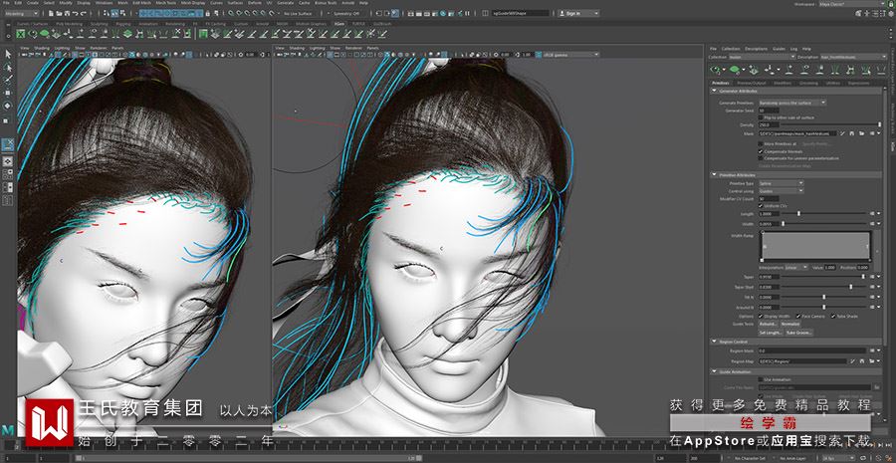Viewport: 896px width, 463px height.
Task: Click the Tilt N slider handle
Action: [x=824, y=298]
